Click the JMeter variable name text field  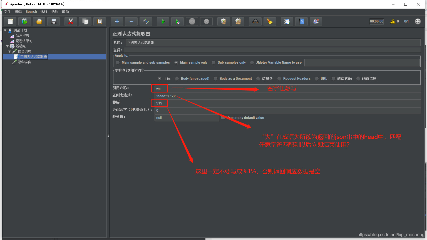pos(362,62)
